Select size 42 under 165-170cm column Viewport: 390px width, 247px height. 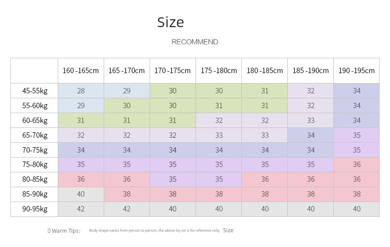[126, 209]
